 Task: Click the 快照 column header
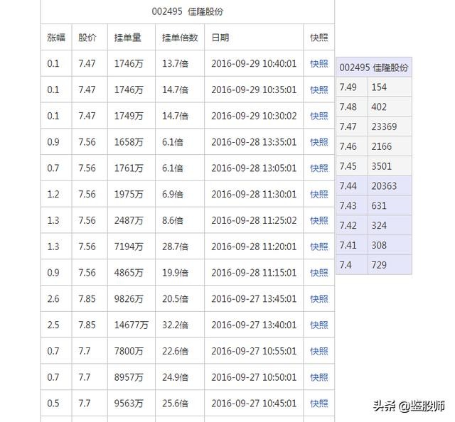click(x=319, y=38)
